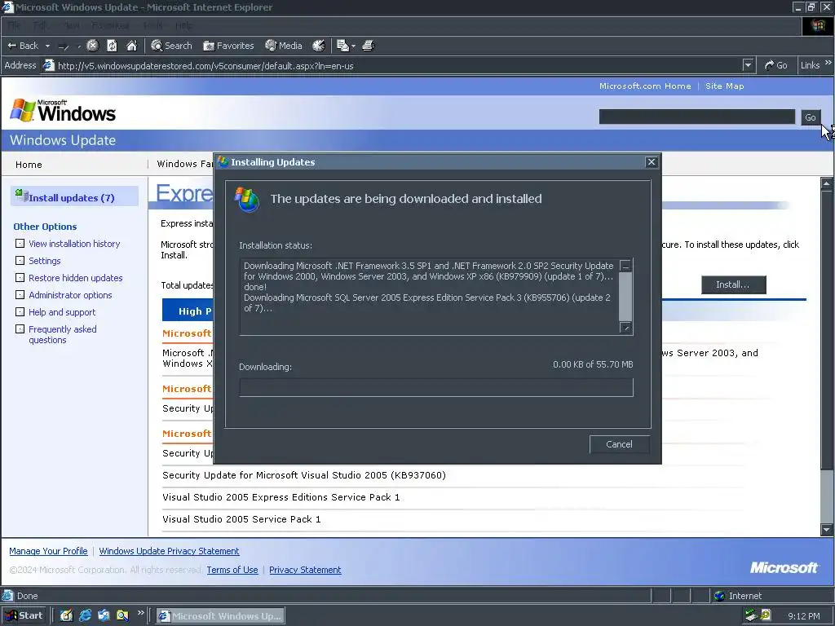The image size is (835, 626).
Task: Expand the Mail button dropdown arrow
Action: click(353, 46)
